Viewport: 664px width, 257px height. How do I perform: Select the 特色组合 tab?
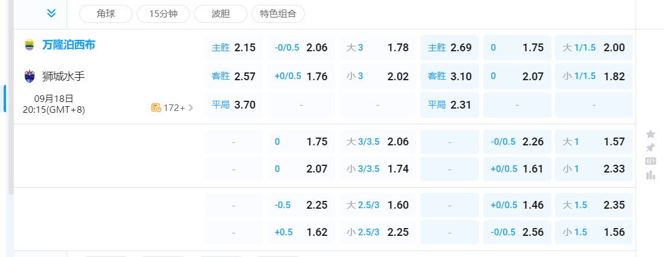coord(278,14)
